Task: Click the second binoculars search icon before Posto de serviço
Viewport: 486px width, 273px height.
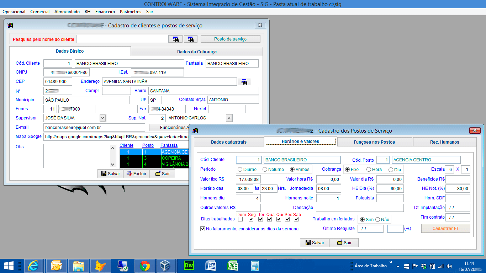Action: (191, 39)
